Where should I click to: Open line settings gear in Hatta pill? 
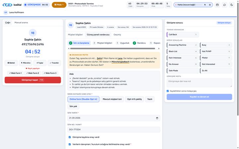tap(210, 5)
